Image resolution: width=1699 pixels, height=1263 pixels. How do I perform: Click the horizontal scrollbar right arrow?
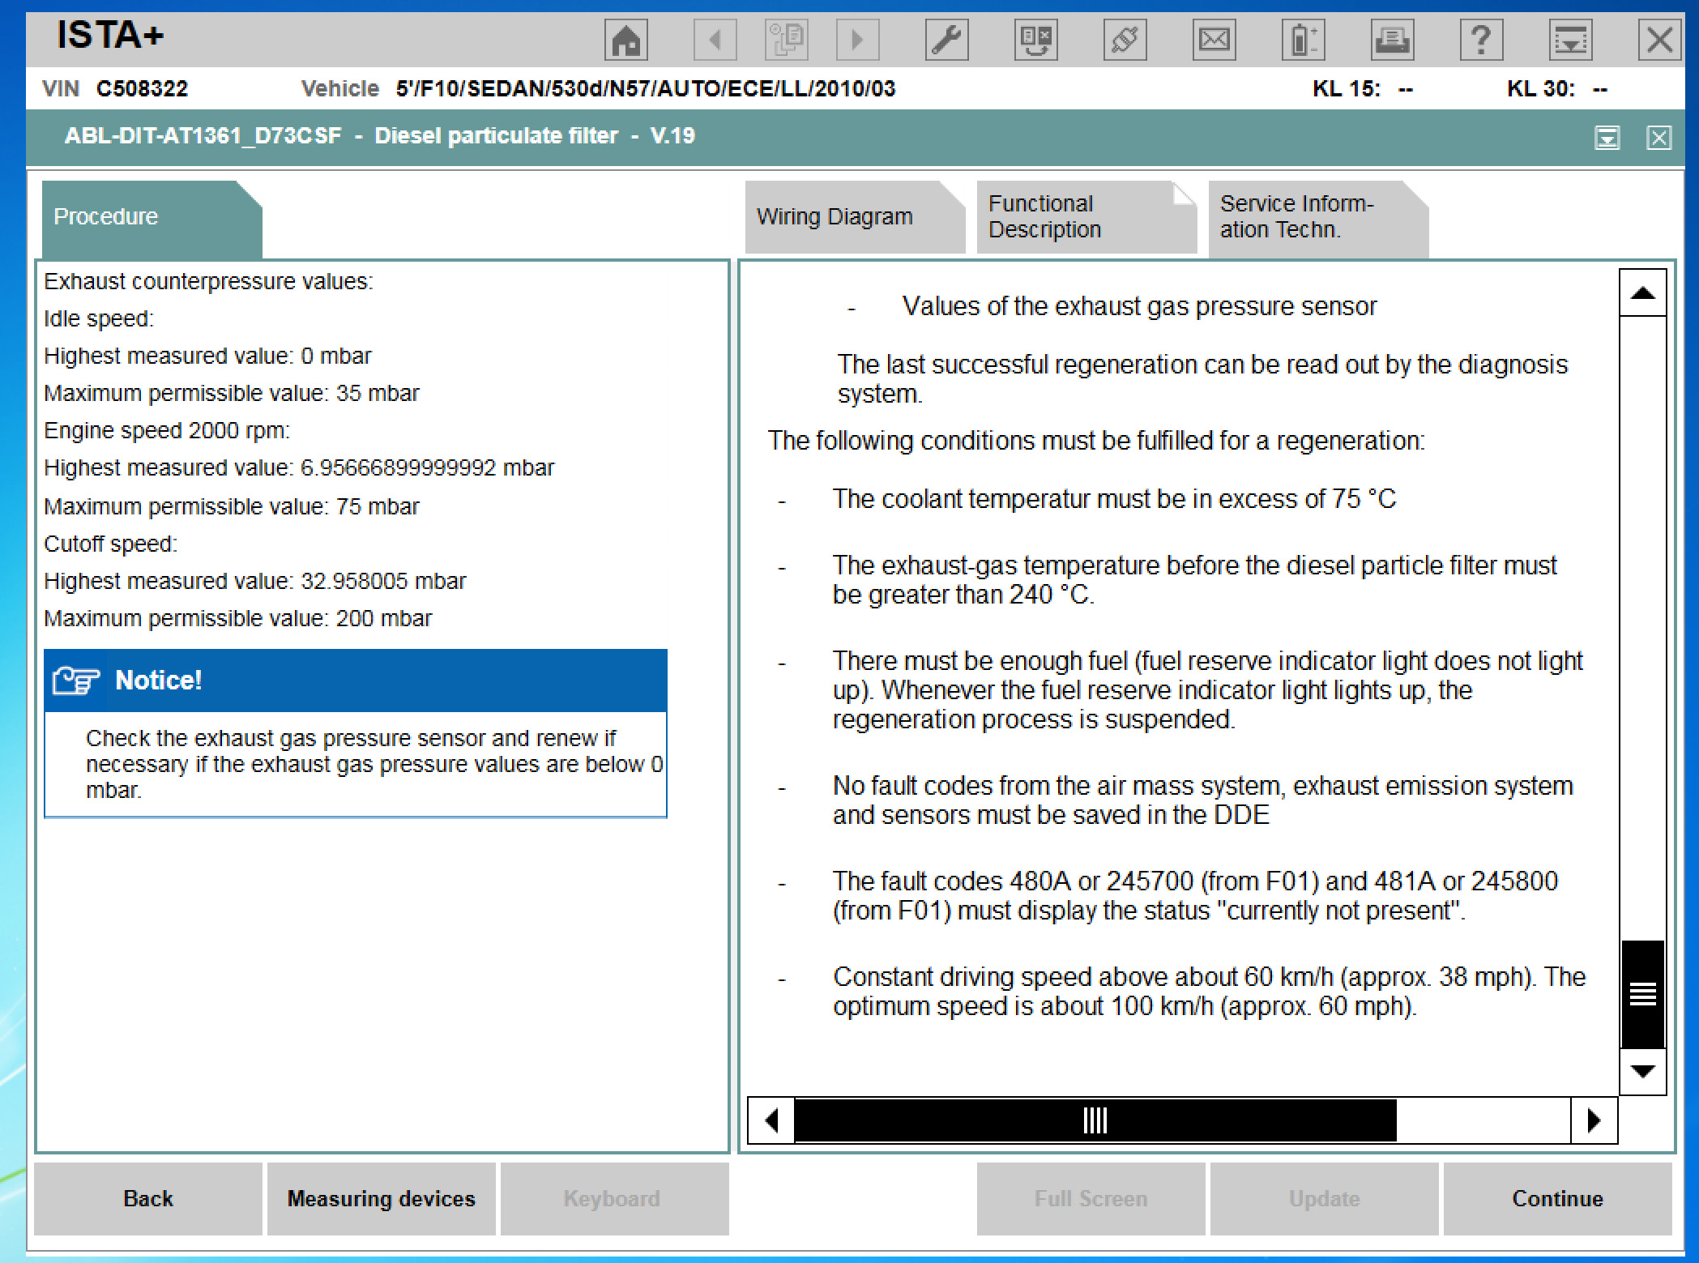pos(1594,1120)
